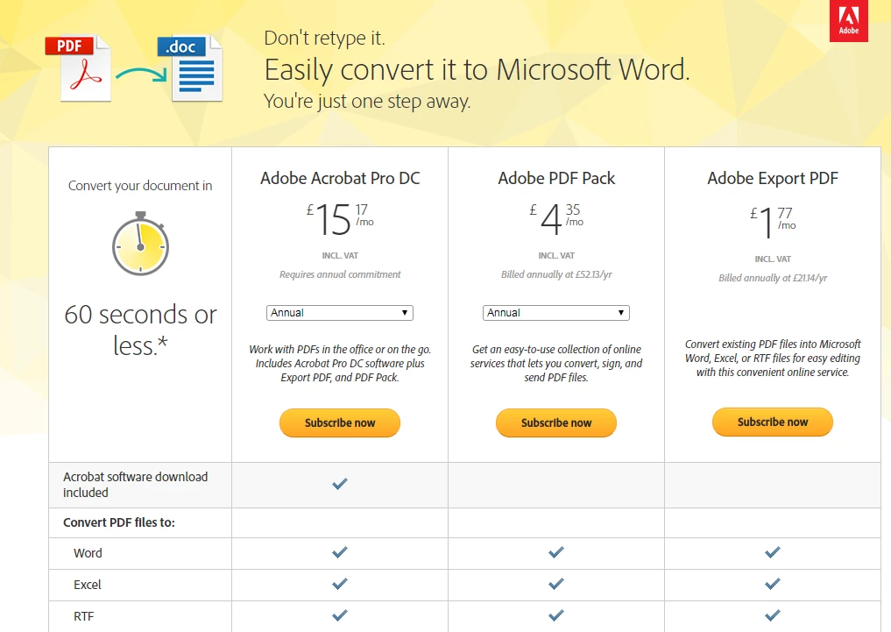The image size is (891, 632).
Task: Click 'Convert PDF files to:' row label
Action: tap(119, 523)
